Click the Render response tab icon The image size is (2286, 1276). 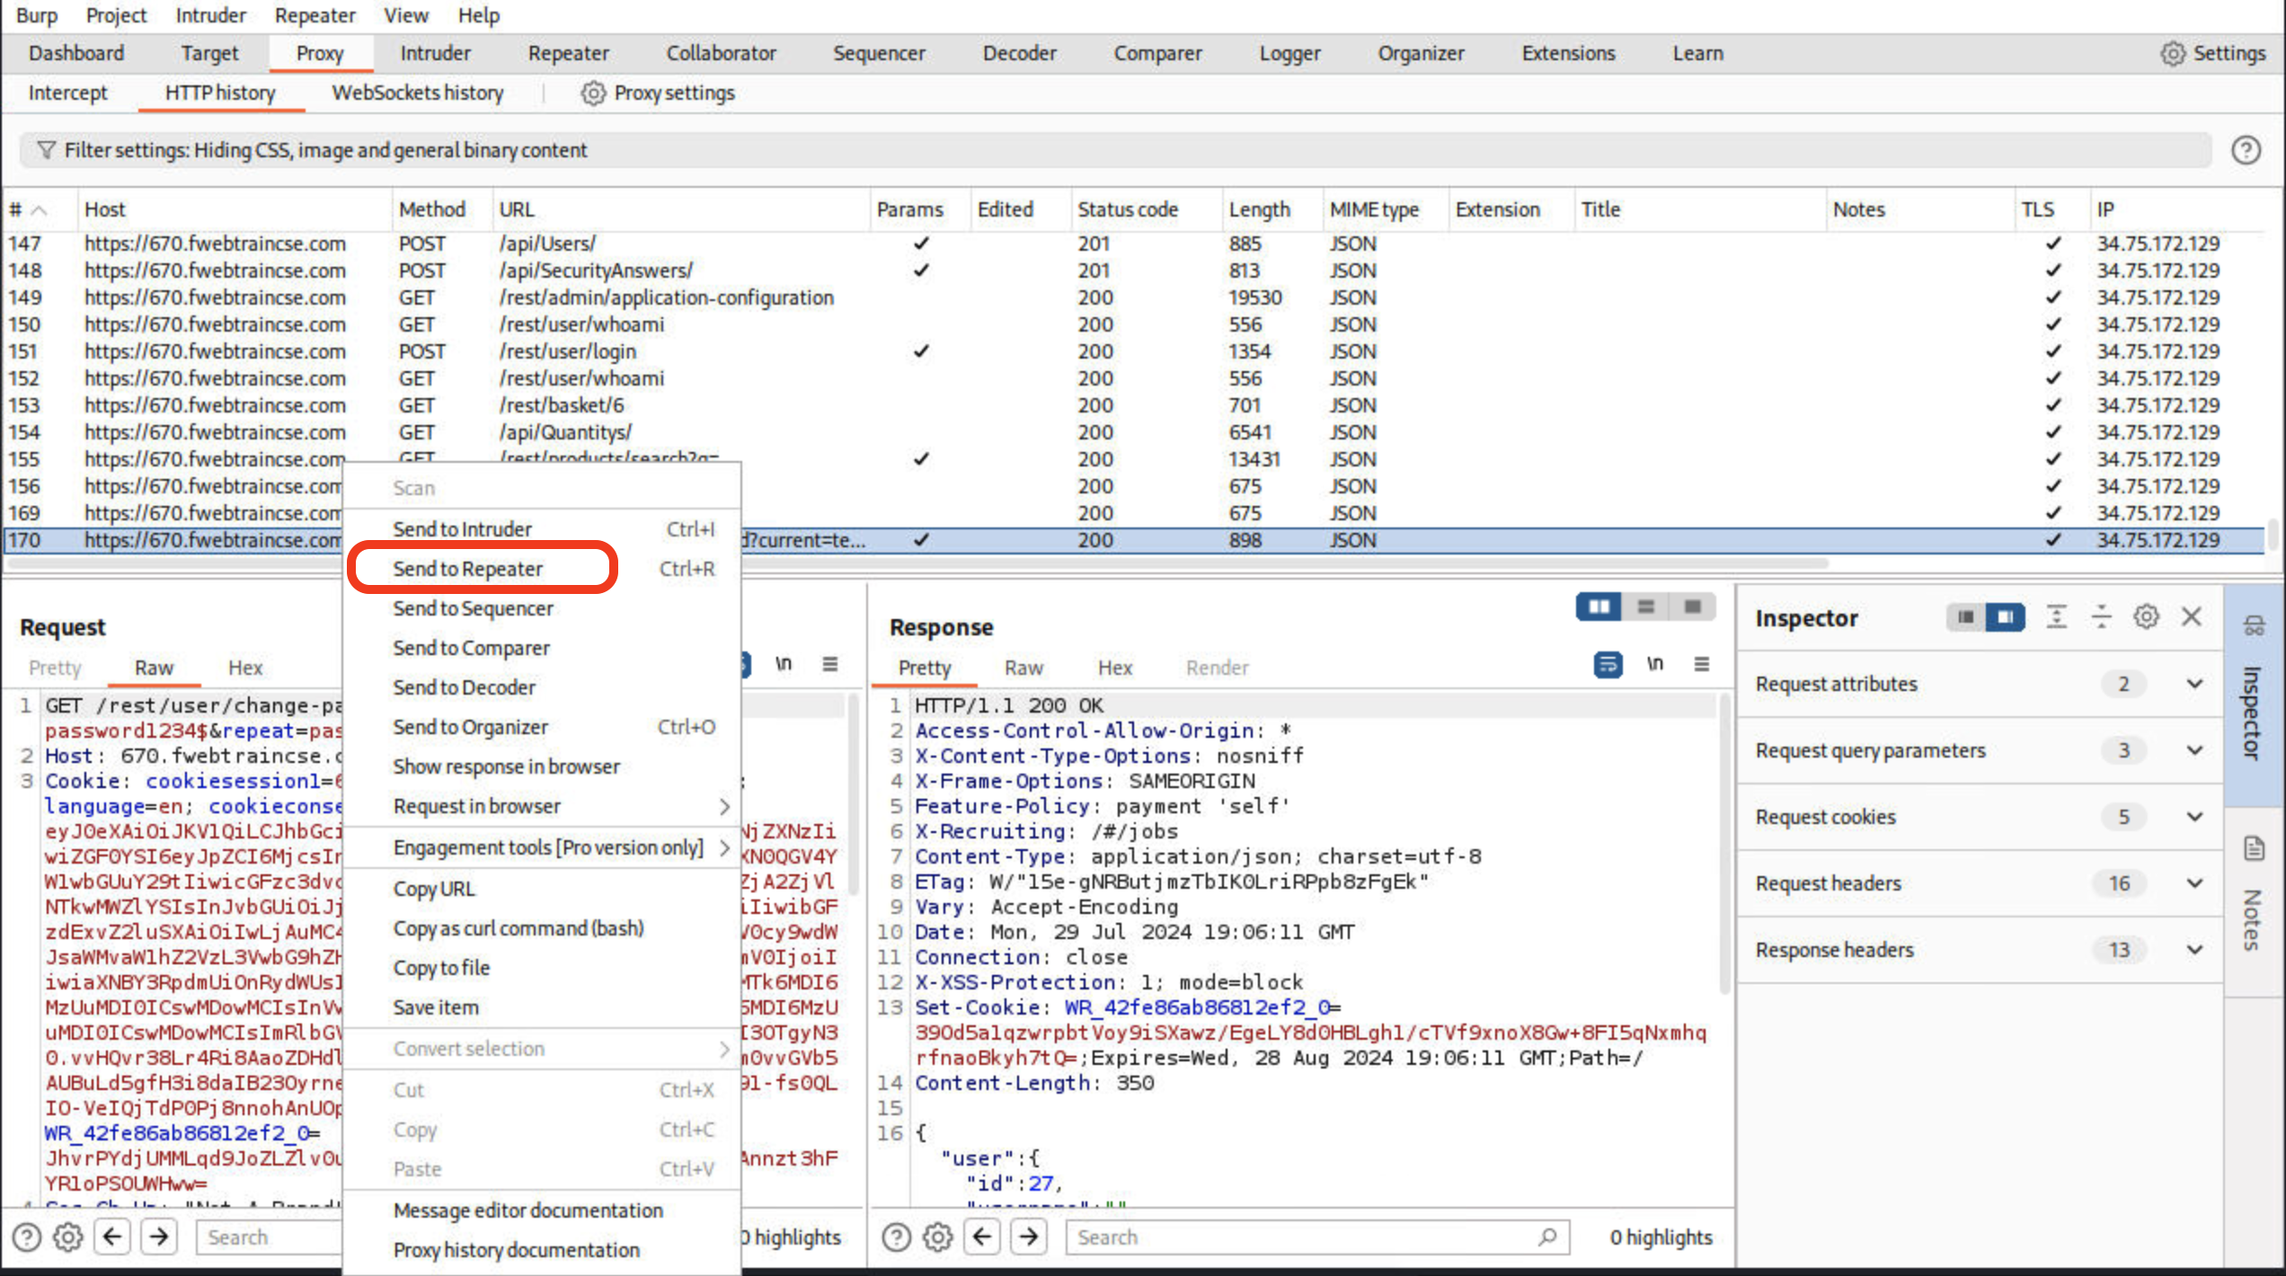click(1217, 667)
